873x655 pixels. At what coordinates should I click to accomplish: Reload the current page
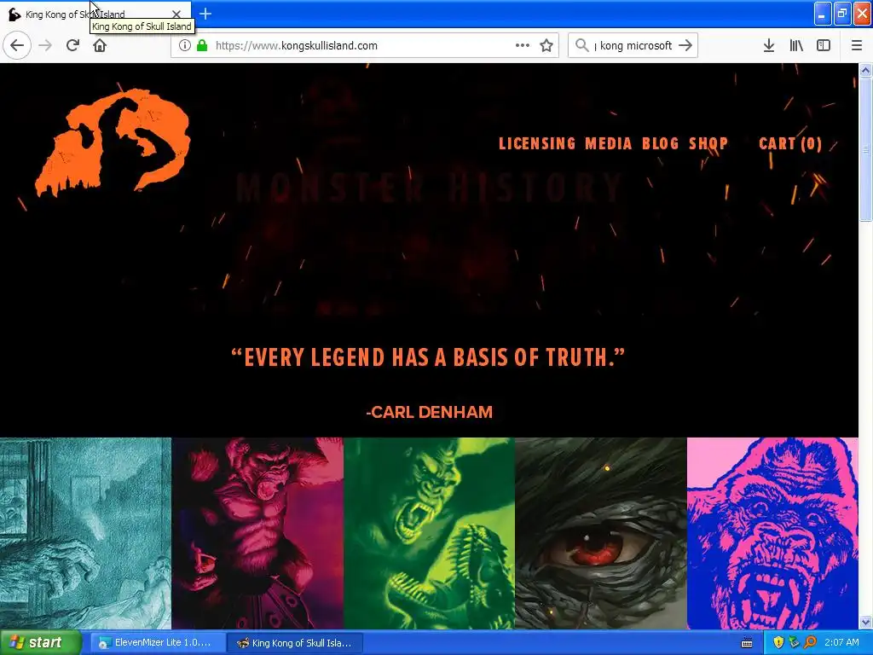point(73,46)
